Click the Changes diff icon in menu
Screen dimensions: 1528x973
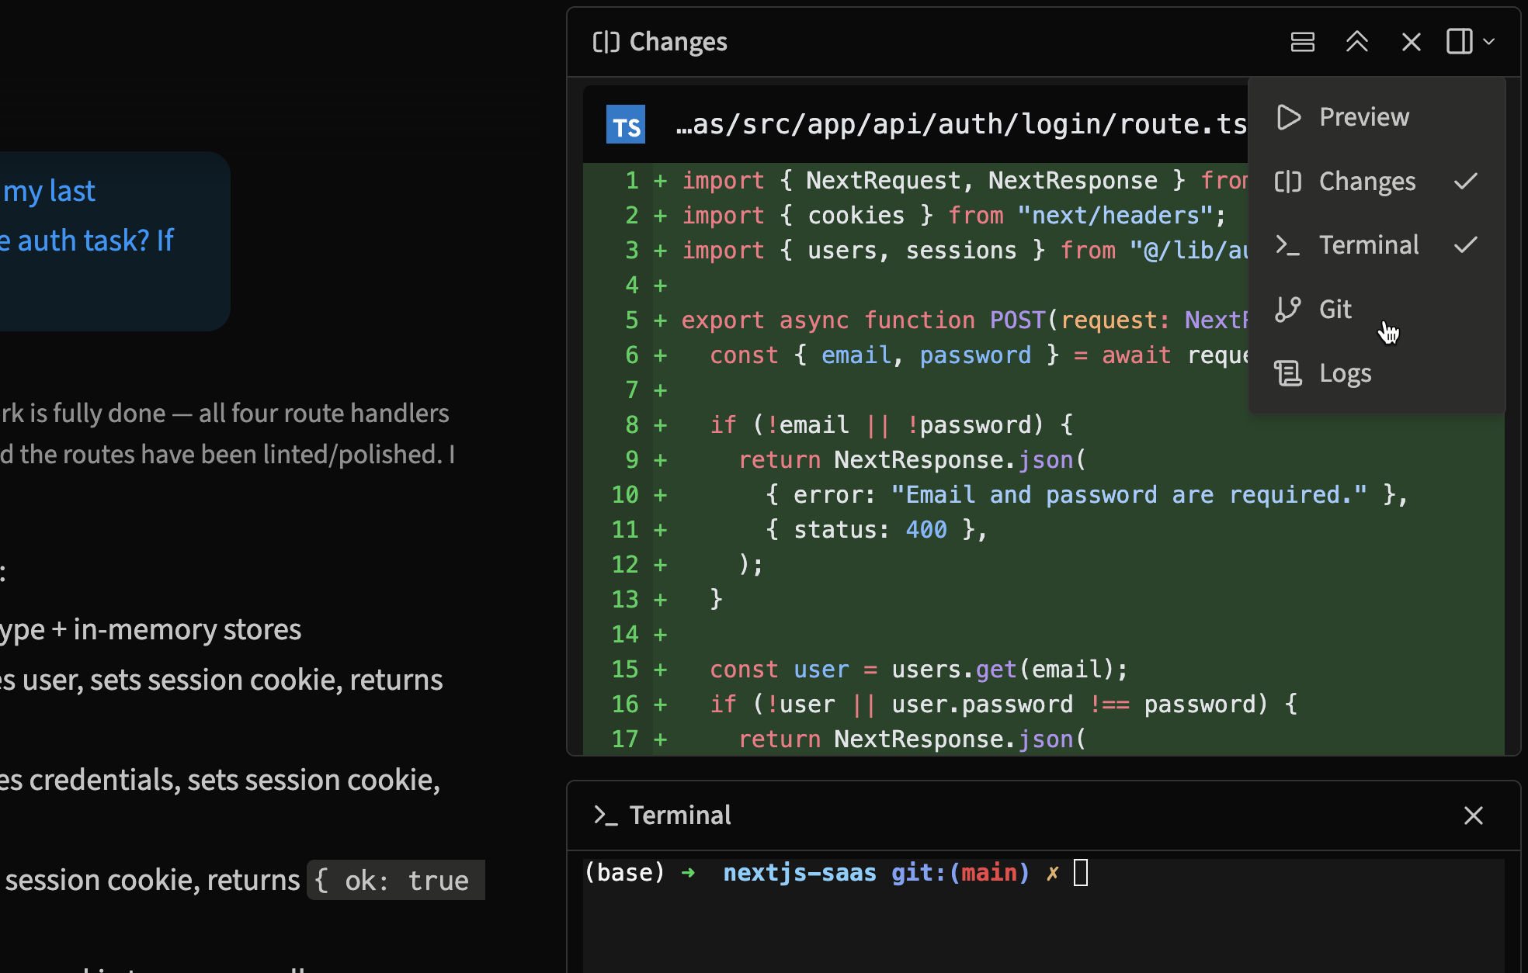[1288, 182]
